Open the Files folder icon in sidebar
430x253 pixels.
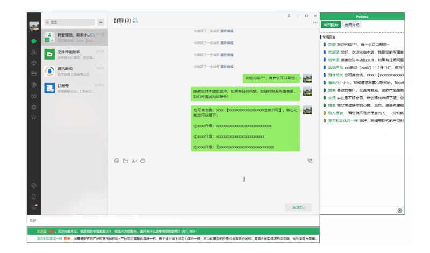(34, 74)
